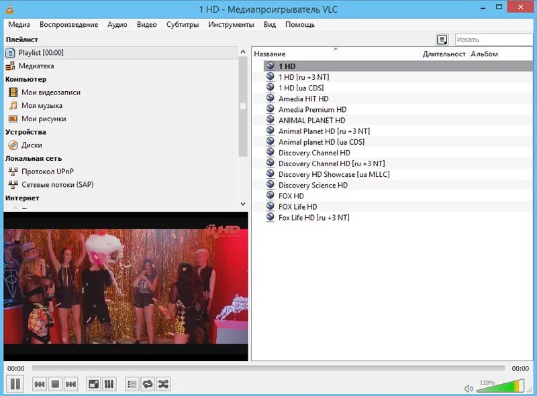The image size is (537, 396).
Task: Select Animal Planet HD [ru +3 NT]
Action: [x=398, y=131]
